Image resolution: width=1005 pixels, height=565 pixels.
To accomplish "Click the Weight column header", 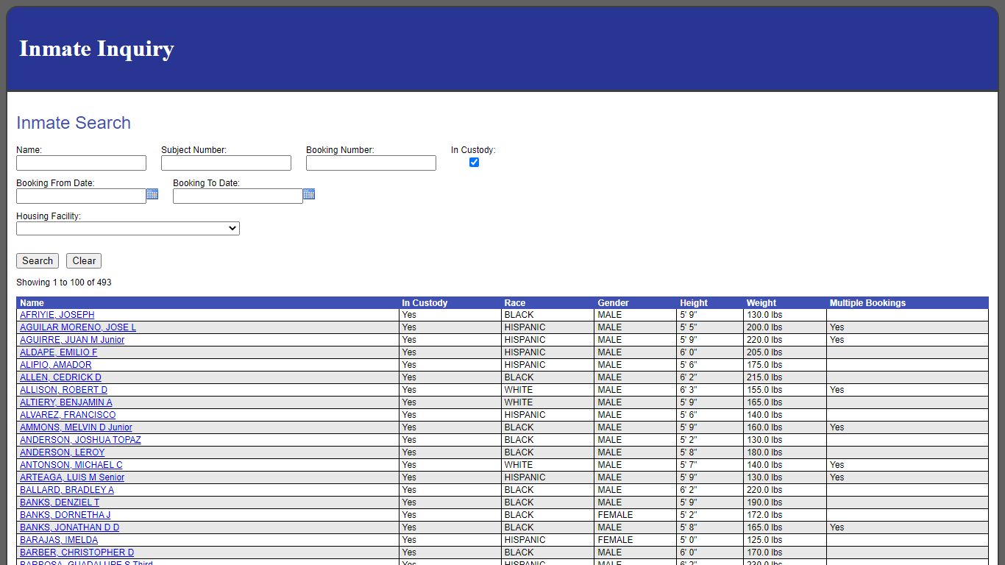I will click(761, 302).
